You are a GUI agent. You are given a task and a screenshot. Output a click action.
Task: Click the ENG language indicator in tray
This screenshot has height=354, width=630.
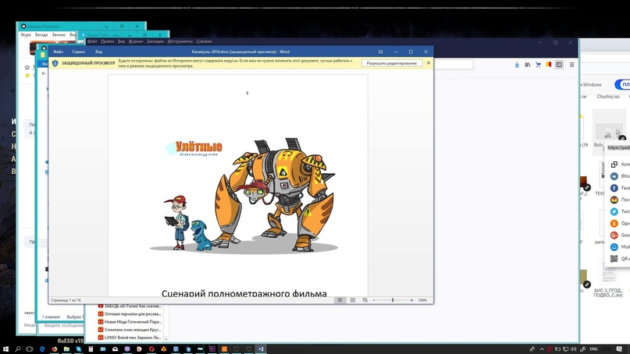tap(593, 349)
